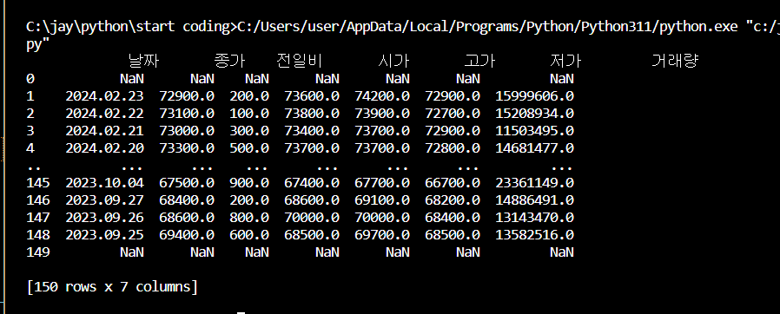Click the opening price 67400.0
The image size is (780, 314).
312,183
